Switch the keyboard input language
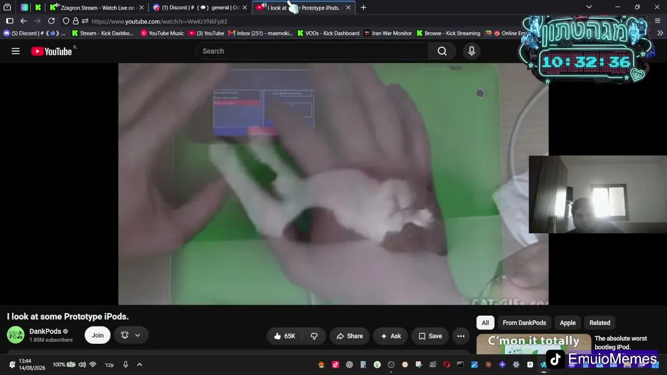The width and height of the screenshot is (667, 375). point(109,365)
